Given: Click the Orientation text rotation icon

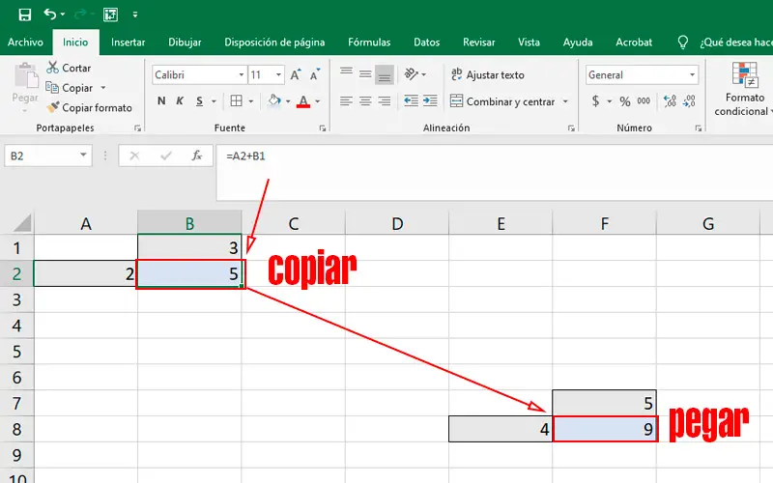Looking at the screenshot, I should tap(412, 74).
